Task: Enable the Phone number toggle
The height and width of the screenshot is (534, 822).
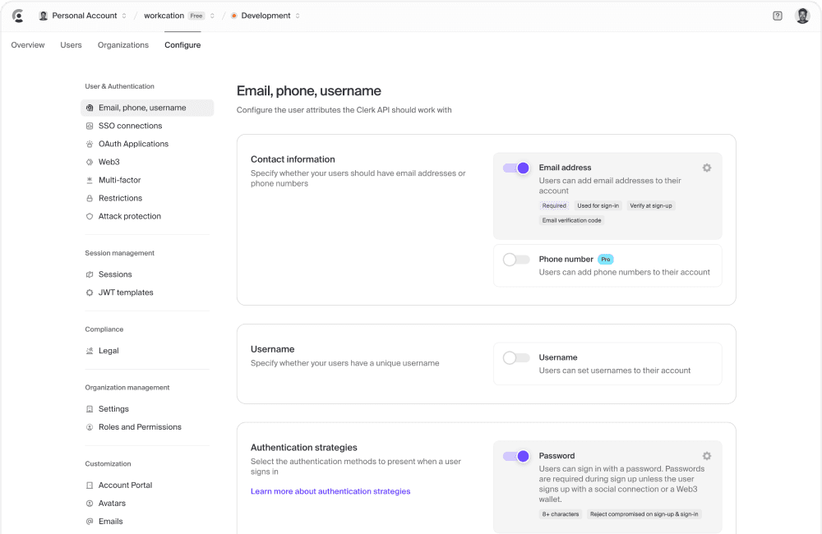Action: 516,260
